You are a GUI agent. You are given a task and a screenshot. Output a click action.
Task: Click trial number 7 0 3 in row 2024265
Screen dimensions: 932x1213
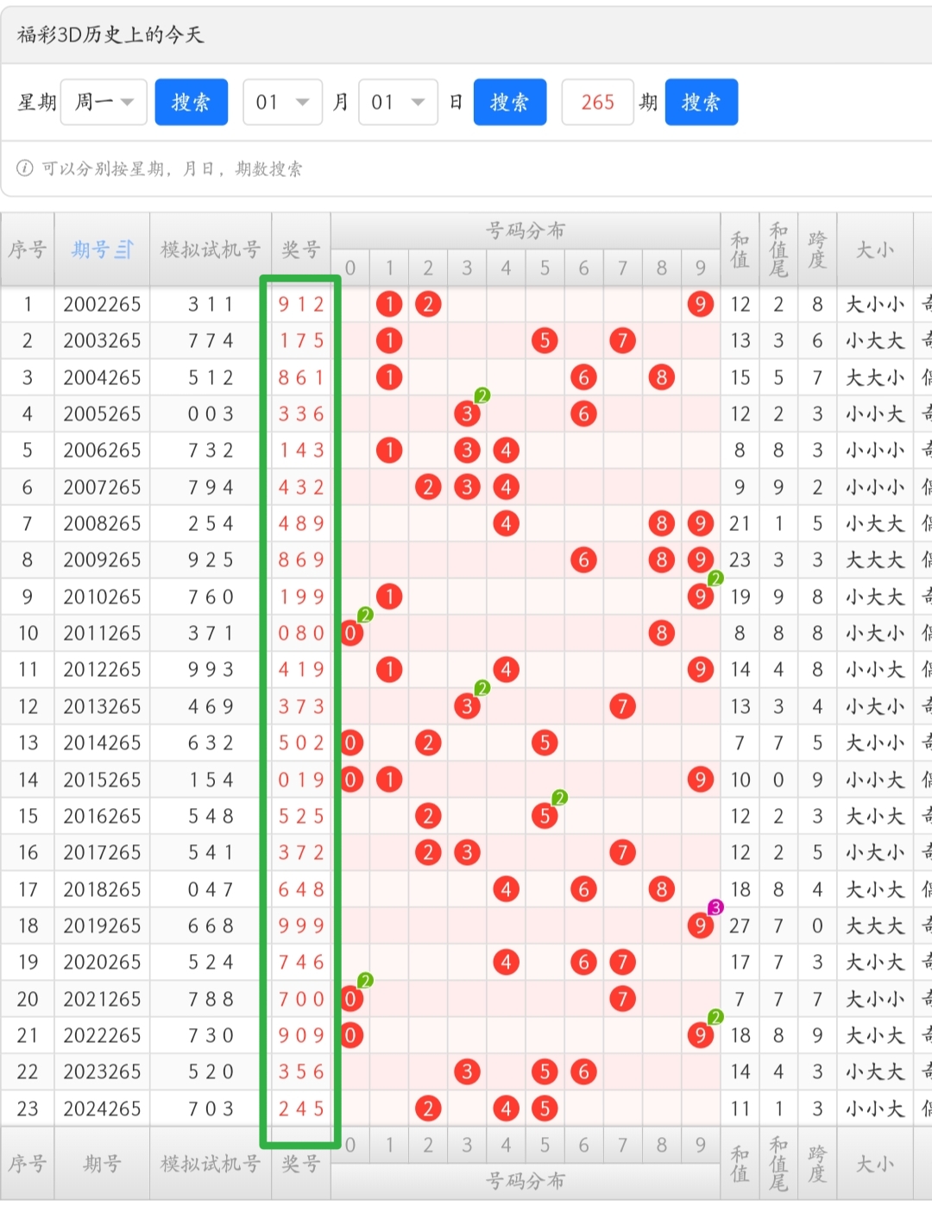(211, 1109)
